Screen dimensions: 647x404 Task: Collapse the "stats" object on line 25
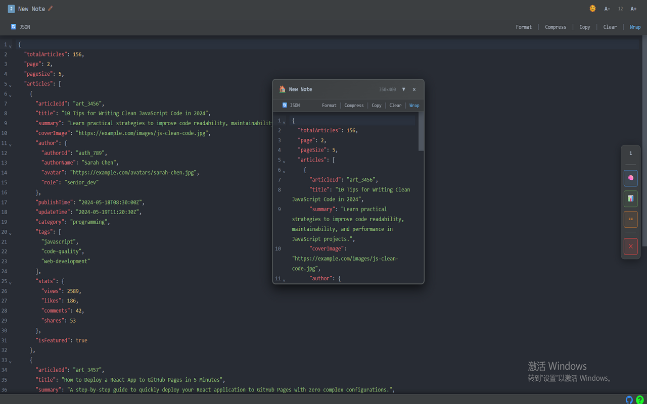click(x=11, y=283)
